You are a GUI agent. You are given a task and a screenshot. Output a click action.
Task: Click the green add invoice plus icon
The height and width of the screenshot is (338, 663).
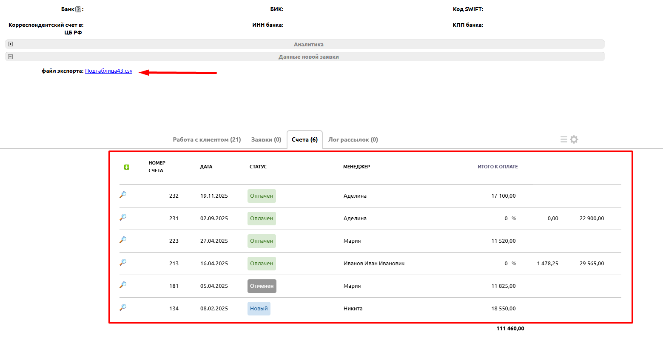click(126, 167)
